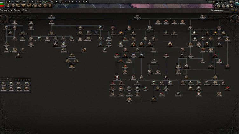The height and width of the screenshot is (134, 239).
Task: Increase game speed right of date
Action: 231,2
